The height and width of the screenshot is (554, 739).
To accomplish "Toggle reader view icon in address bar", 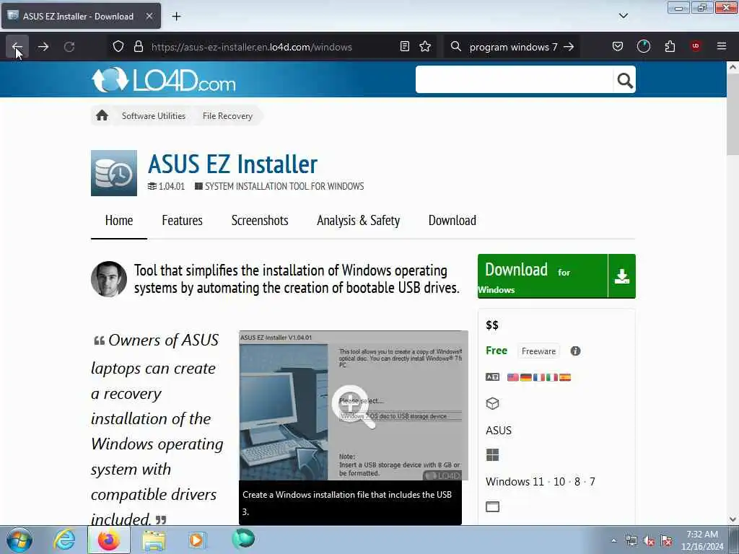I will click(404, 47).
